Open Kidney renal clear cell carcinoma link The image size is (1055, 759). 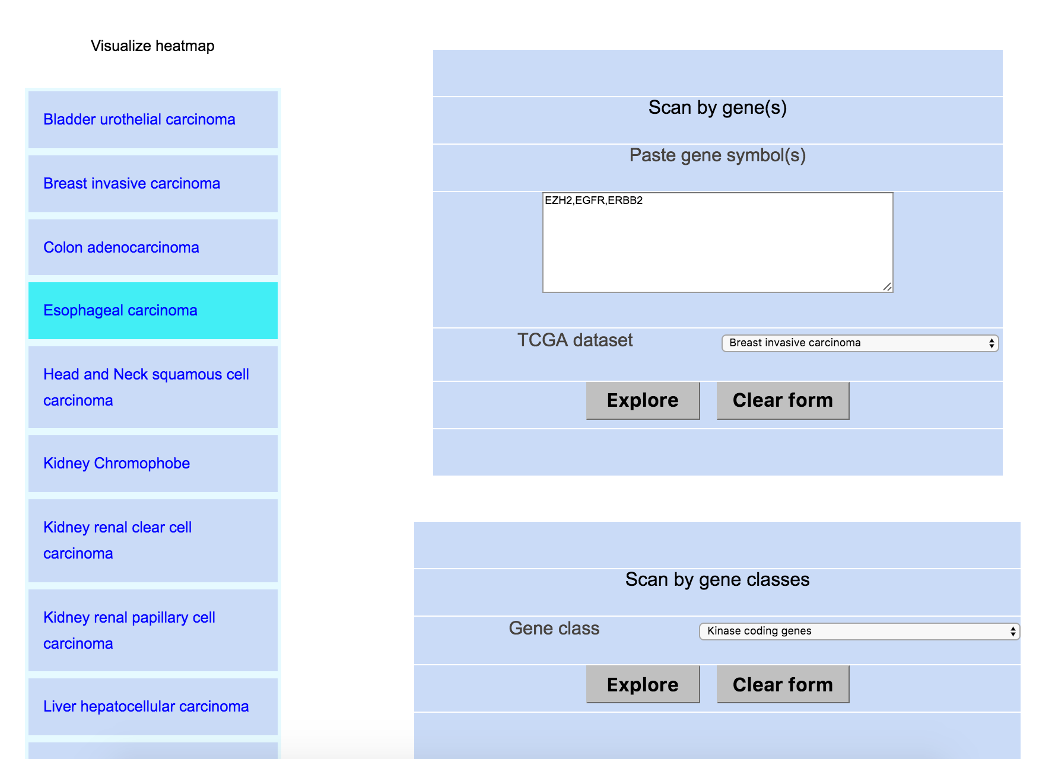pyautogui.click(x=117, y=540)
